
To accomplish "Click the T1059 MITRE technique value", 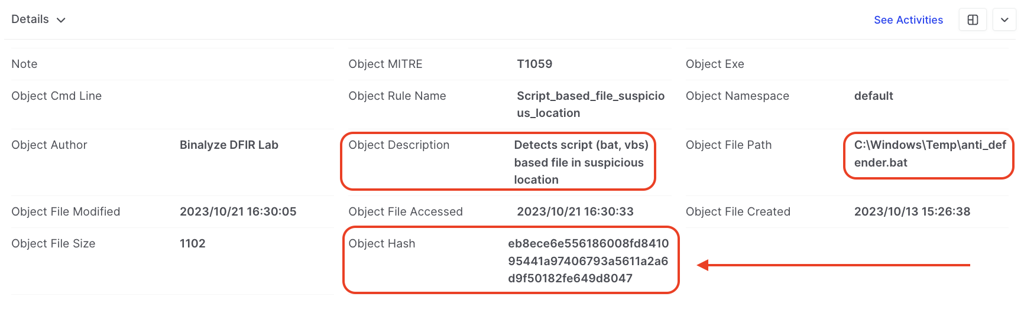I will [534, 64].
